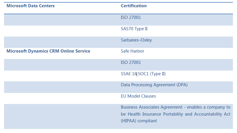Click the SOC1 (Type II) text
The height and width of the screenshot is (133, 237).
pos(152,74)
